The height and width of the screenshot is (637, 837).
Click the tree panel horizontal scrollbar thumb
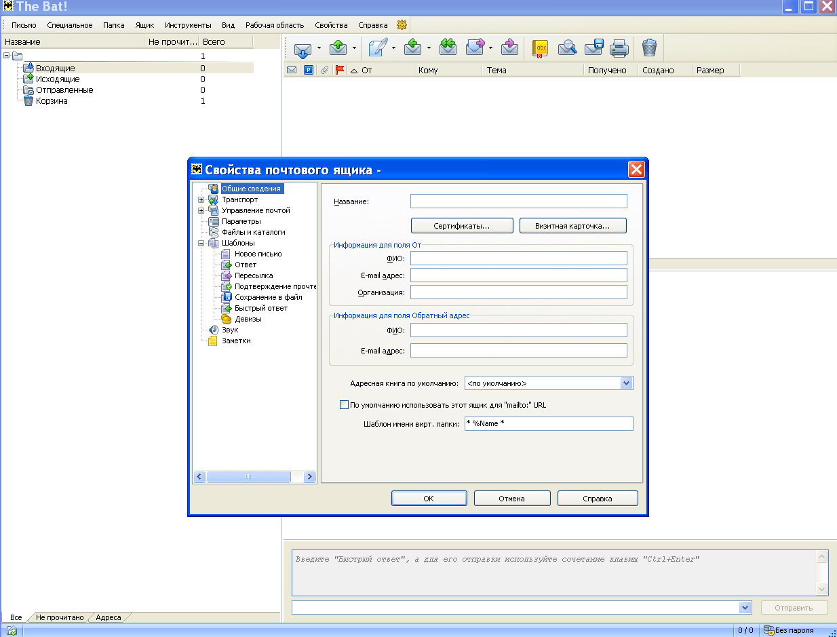tap(248, 477)
